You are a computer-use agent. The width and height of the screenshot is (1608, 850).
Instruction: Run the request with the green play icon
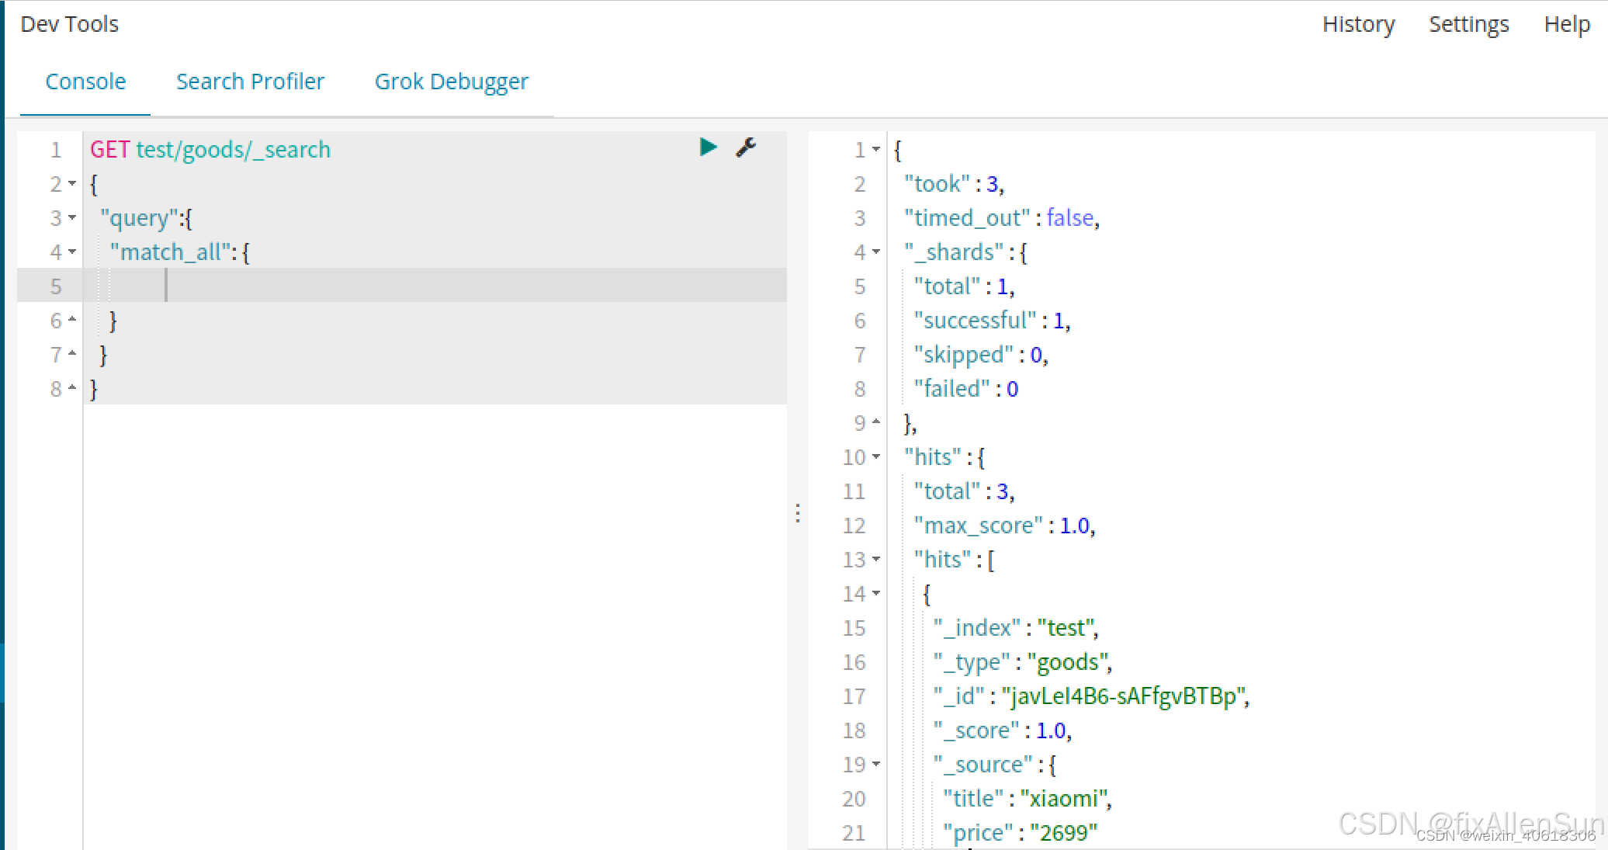pyautogui.click(x=708, y=147)
